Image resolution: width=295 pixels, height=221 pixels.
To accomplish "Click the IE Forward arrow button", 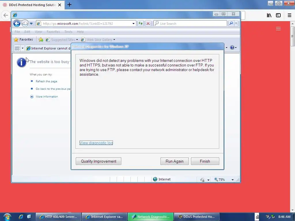I will (25, 24).
